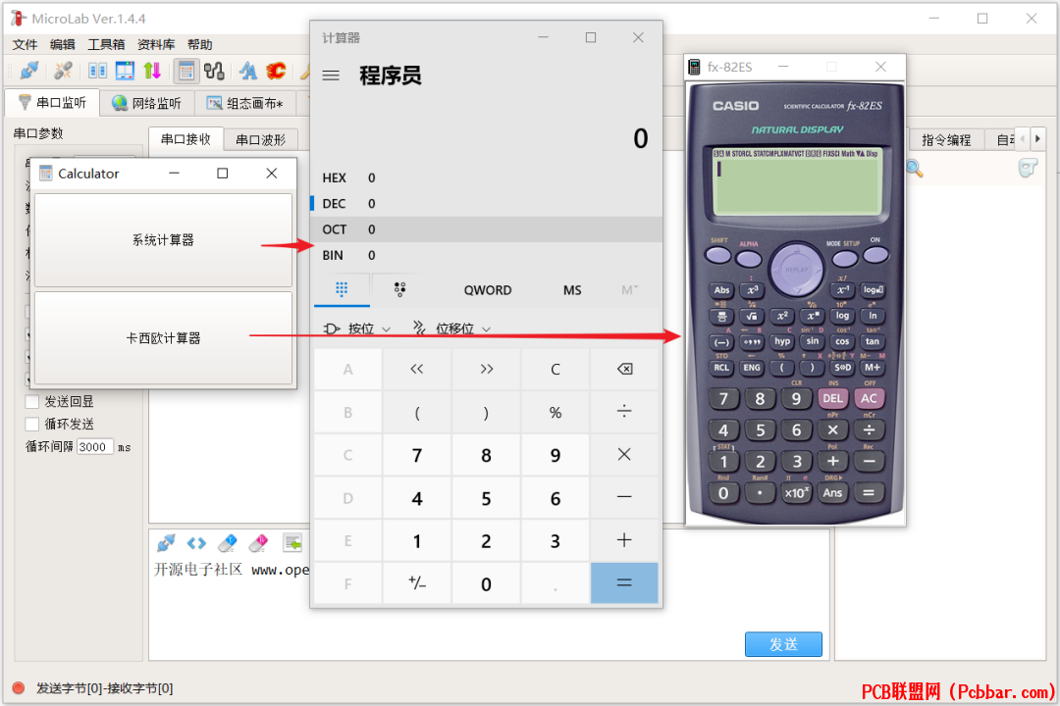This screenshot has height=706, width=1060.
Task: Click the blue angle-brackets code icon
Action: tap(196, 542)
